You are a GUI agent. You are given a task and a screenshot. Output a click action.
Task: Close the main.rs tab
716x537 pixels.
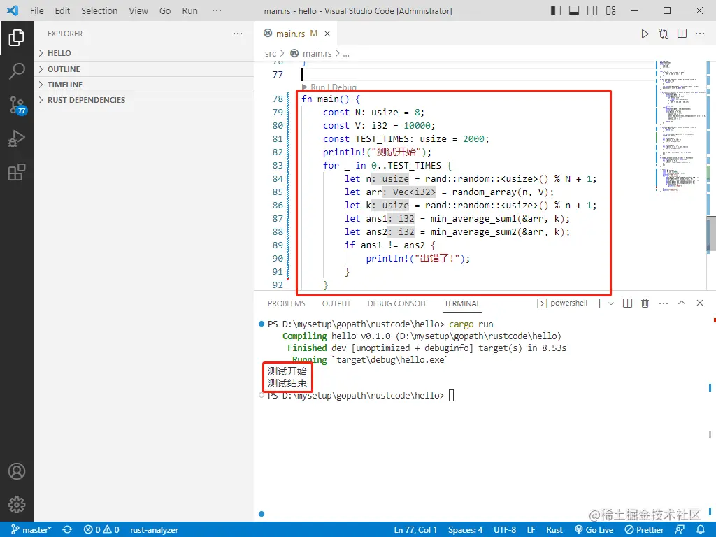point(327,34)
